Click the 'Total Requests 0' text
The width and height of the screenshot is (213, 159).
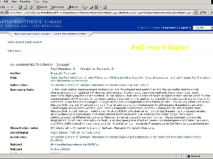click(x=63, y=69)
